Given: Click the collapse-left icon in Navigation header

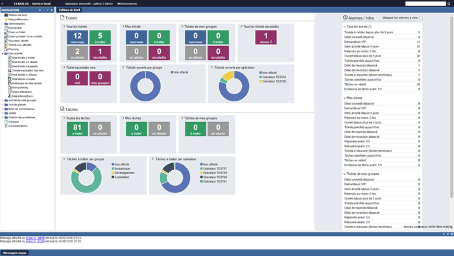Looking at the screenshot, I should click(40, 10).
